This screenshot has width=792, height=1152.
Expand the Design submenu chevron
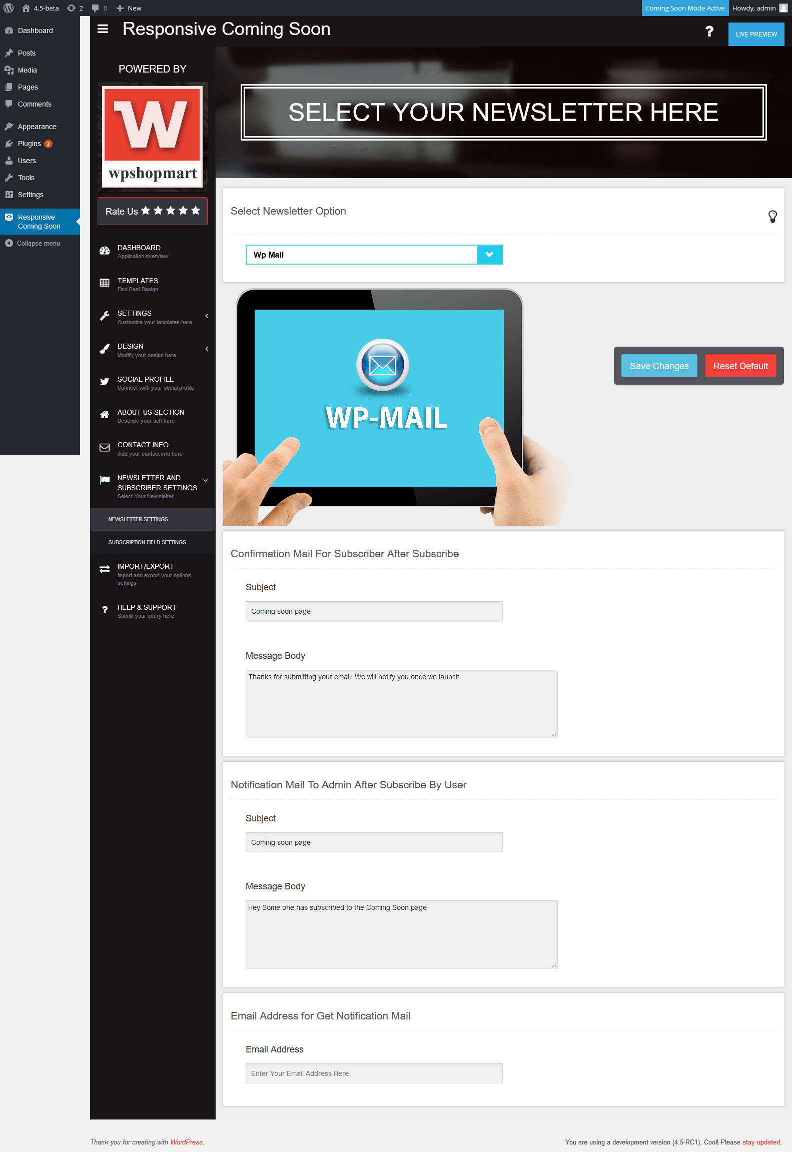coord(206,349)
